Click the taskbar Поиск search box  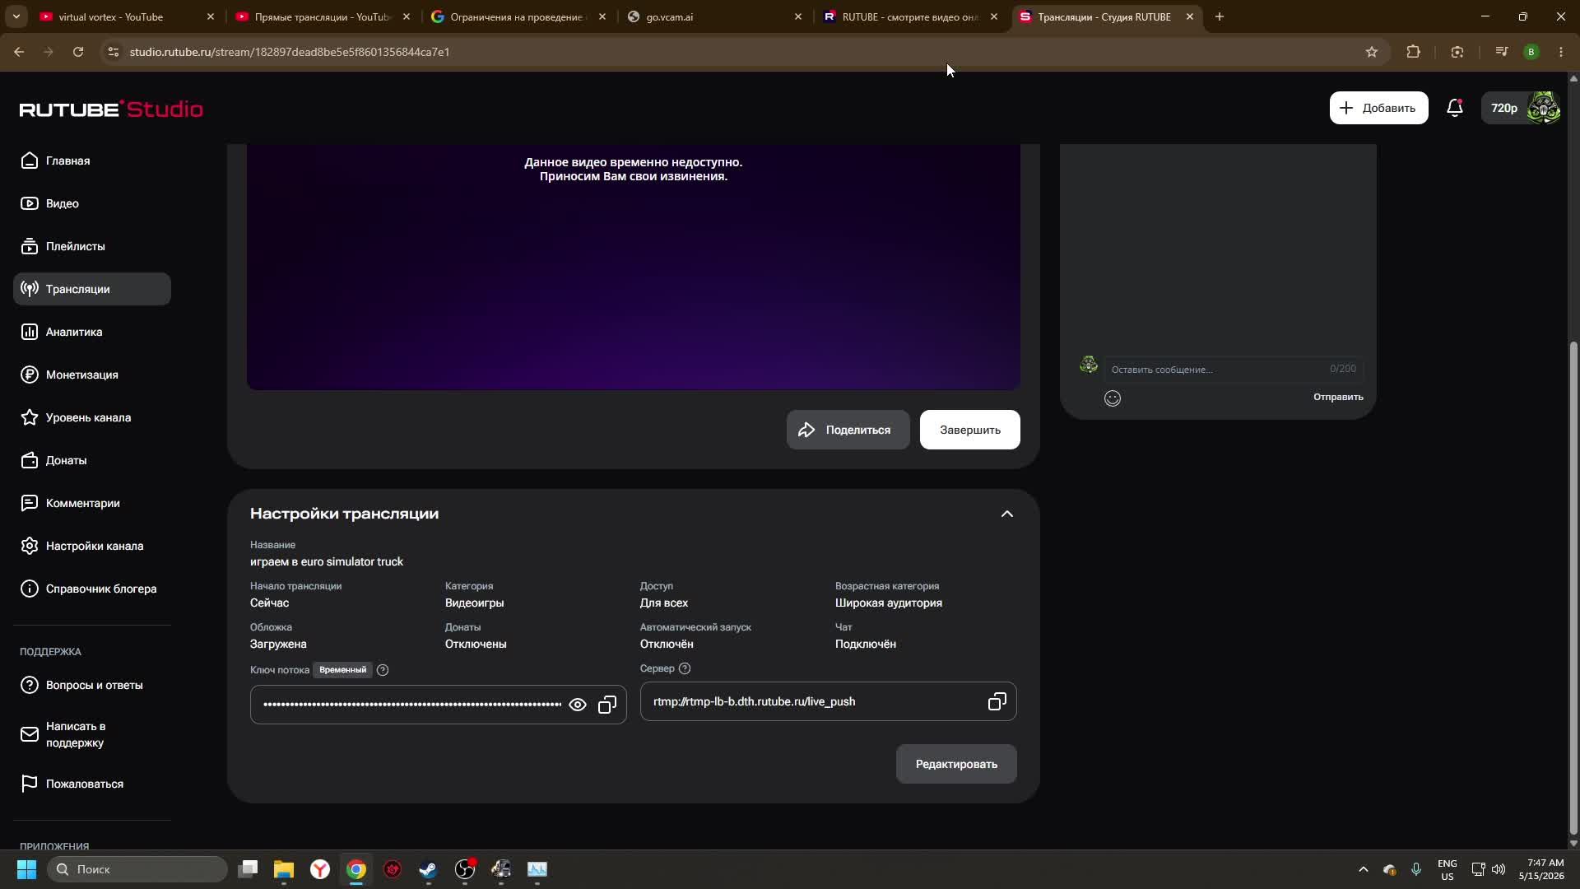(x=137, y=869)
